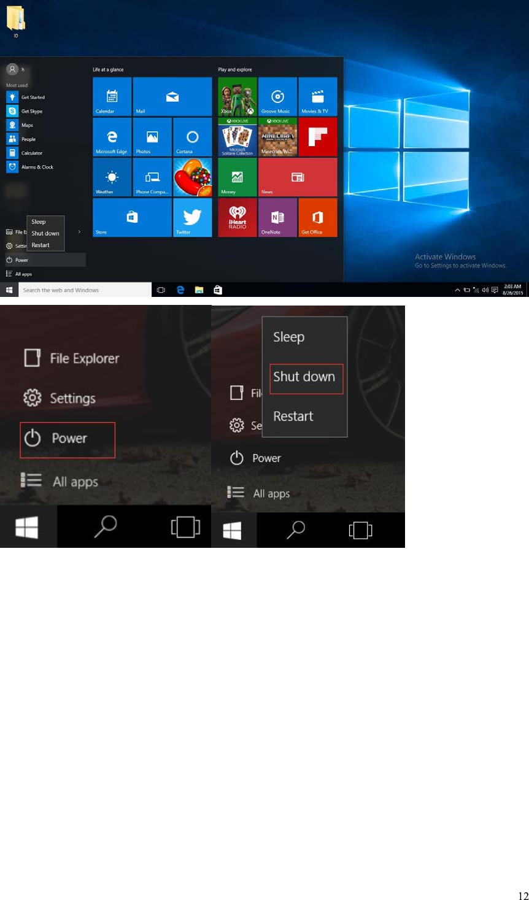Open File Explorer folder icon on taskbar
The width and height of the screenshot is (529, 900).
(x=199, y=290)
